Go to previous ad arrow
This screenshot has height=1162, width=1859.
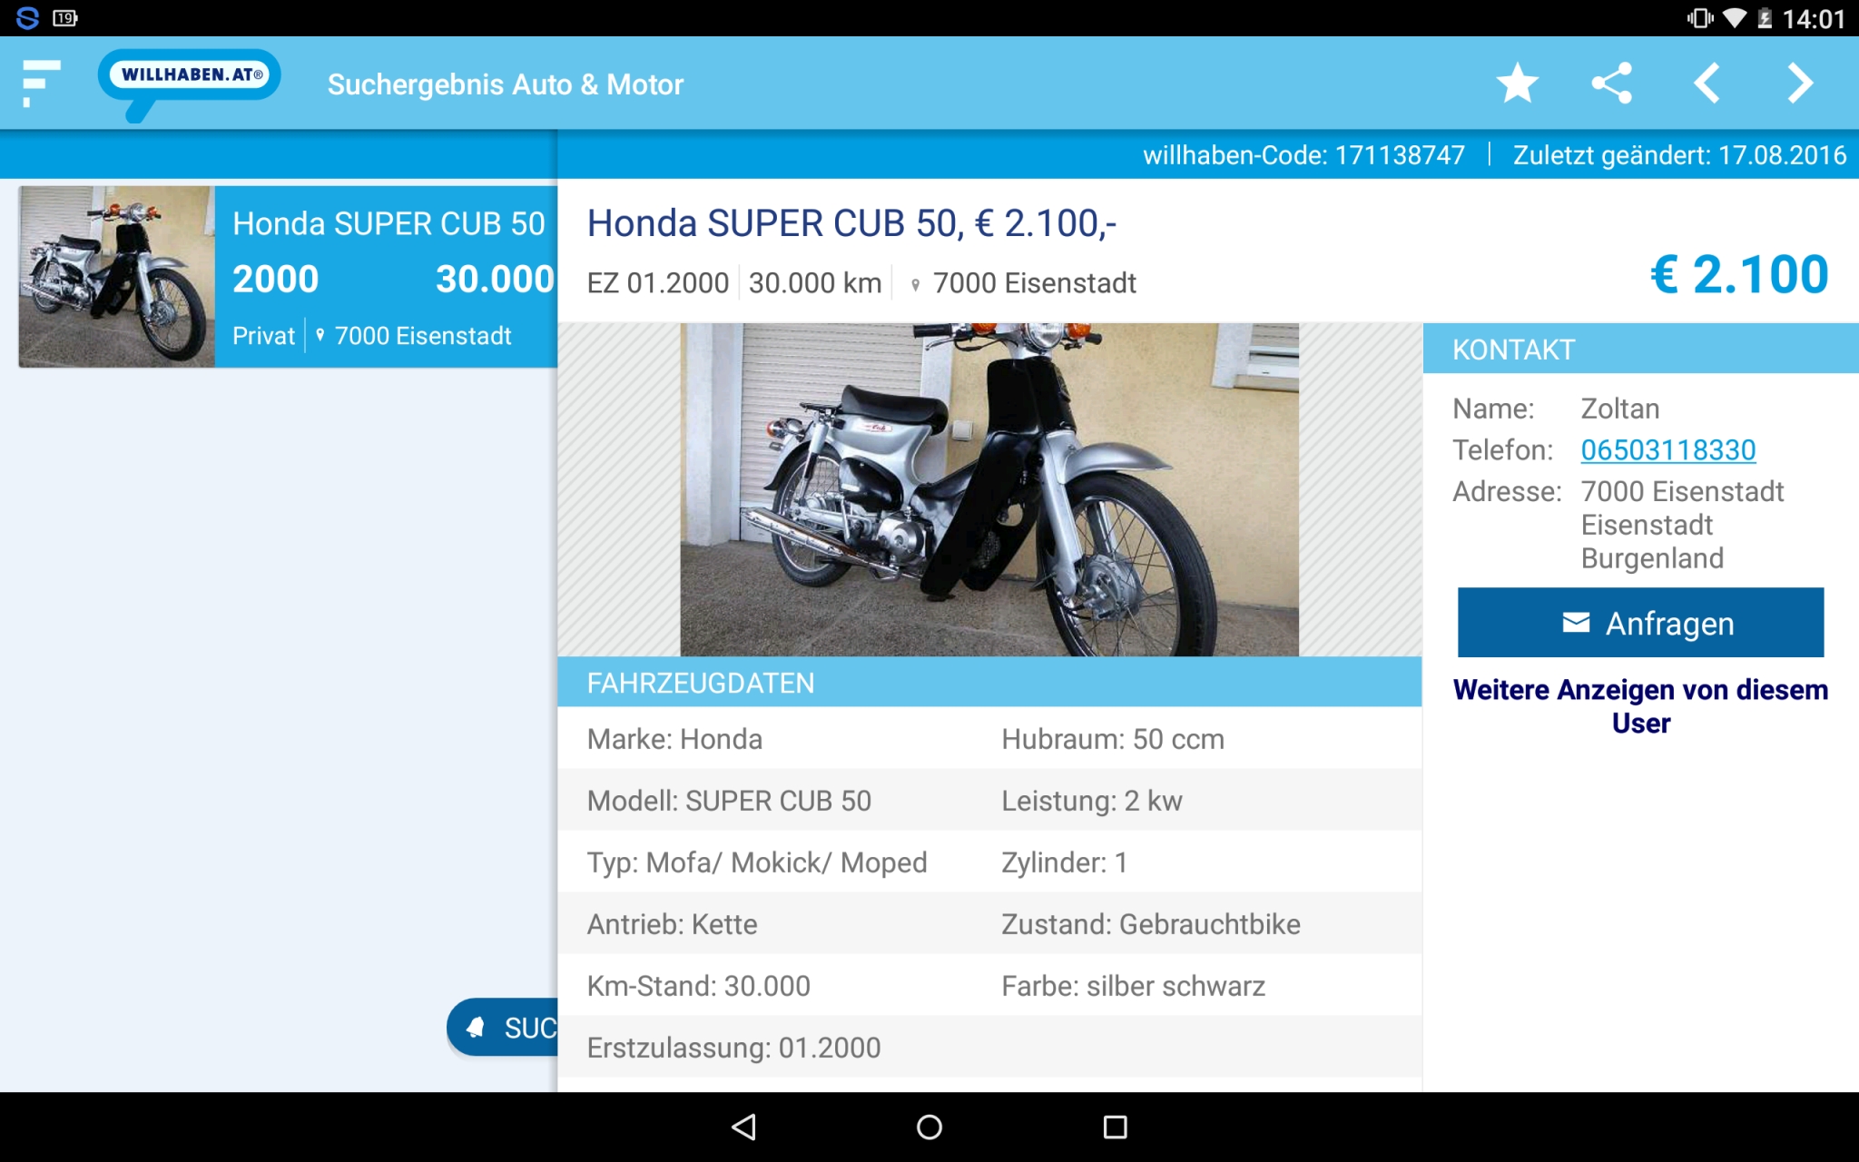tap(1707, 84)
